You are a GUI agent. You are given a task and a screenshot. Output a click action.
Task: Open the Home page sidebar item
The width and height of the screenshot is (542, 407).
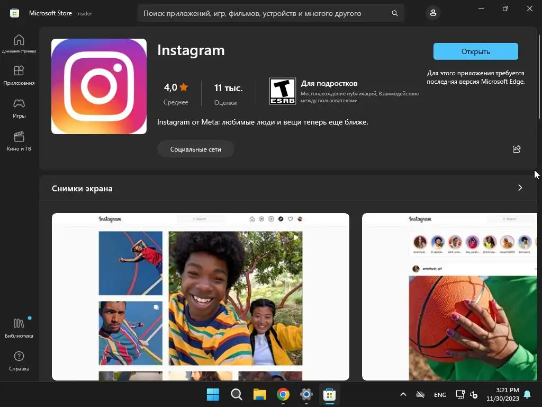click(x=19, y=43)
